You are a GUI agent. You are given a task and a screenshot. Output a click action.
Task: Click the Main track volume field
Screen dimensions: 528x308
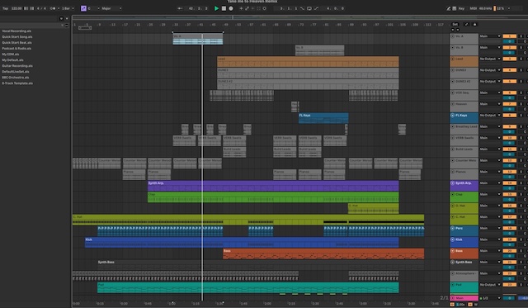coord(510,298)
